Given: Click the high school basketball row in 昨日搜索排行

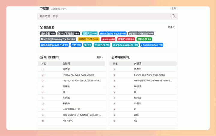Looking at the screenshot, I should (x=82, y=80).
